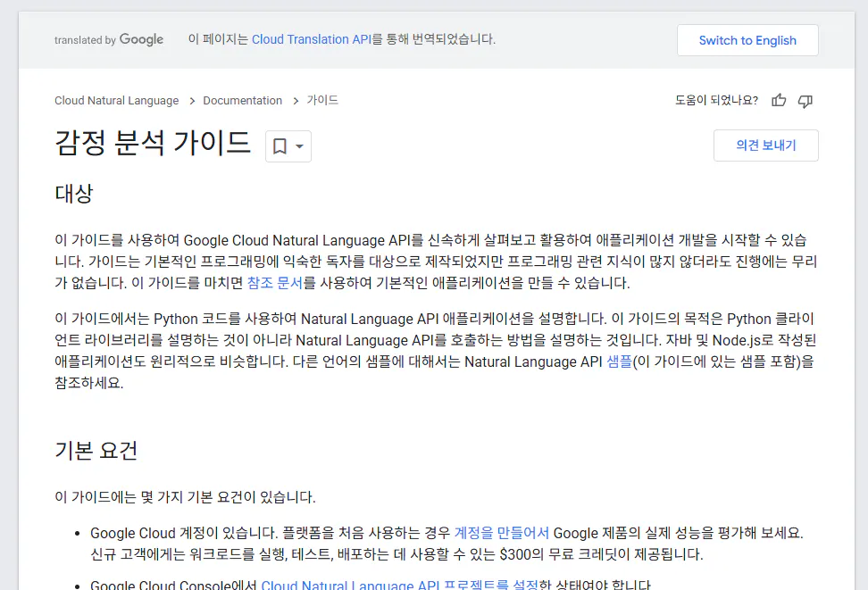
Task: Click the 도움이 되었나요? text
Action: 716,100
